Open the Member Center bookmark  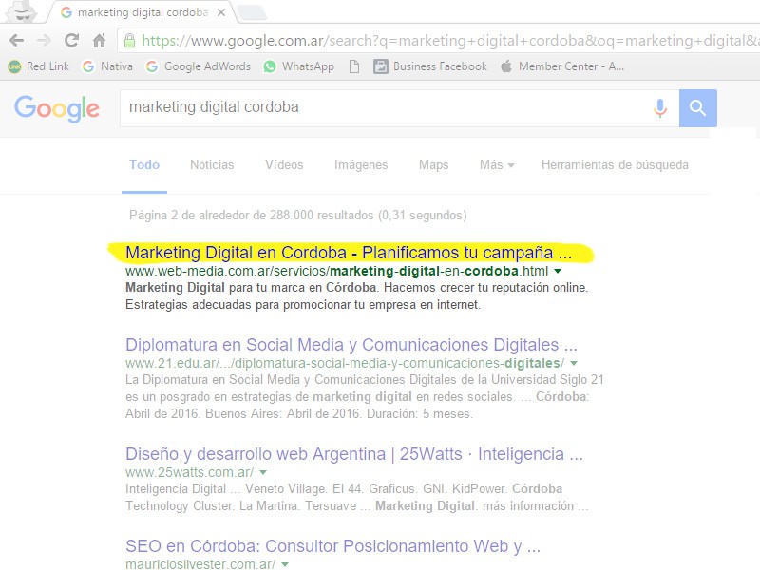click(x=562, y=66)
